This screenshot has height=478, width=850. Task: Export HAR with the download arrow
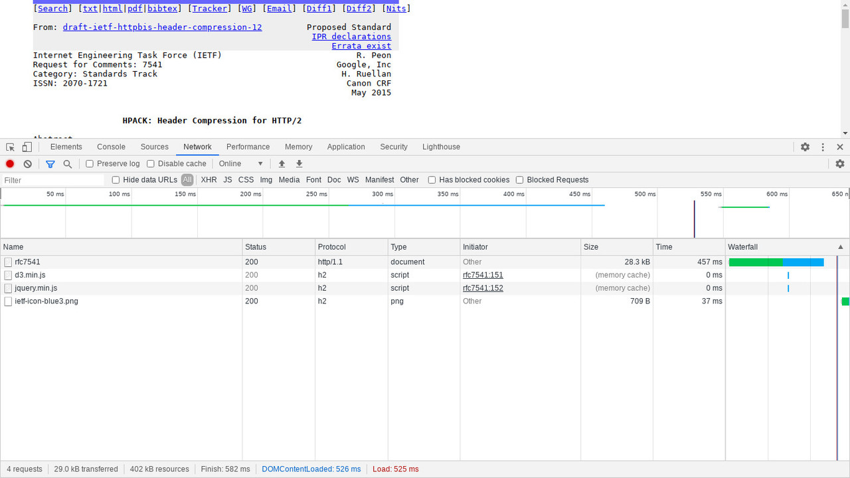(299, 164)
